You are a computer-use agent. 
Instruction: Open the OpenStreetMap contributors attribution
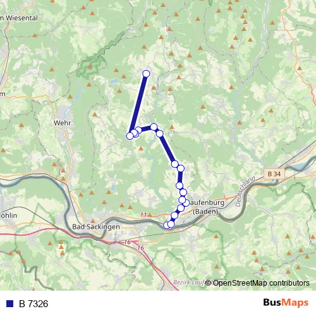pos(257,283)
